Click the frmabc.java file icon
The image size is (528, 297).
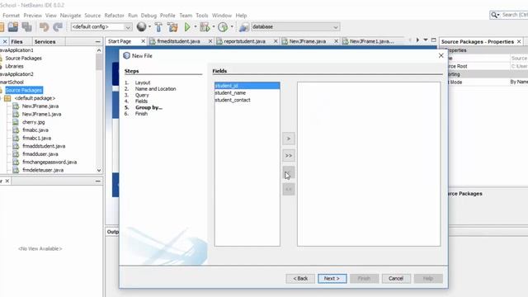point(16,130)
